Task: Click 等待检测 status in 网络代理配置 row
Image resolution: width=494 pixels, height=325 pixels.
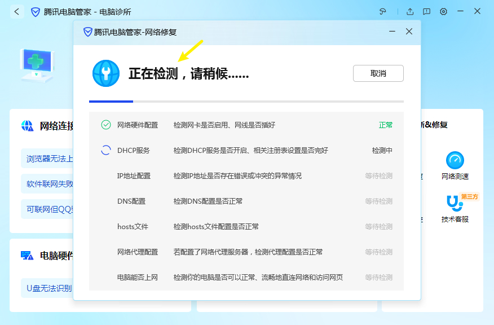Action: [x=379, y=252]
